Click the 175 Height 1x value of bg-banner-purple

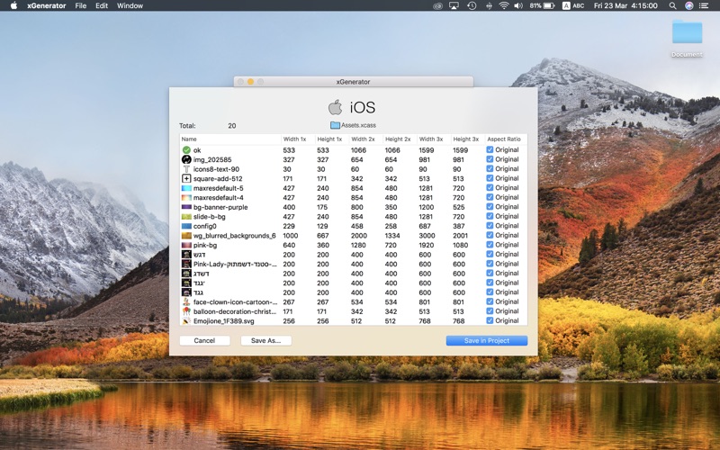[323, 207]
